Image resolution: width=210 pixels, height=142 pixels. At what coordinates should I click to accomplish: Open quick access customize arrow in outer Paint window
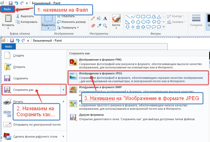27,3
